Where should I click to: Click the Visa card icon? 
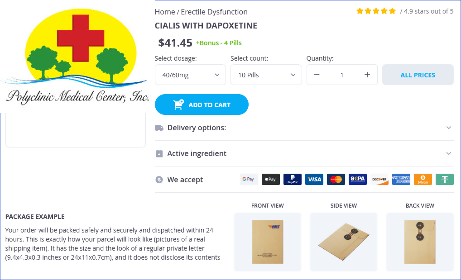pos(314,179)
